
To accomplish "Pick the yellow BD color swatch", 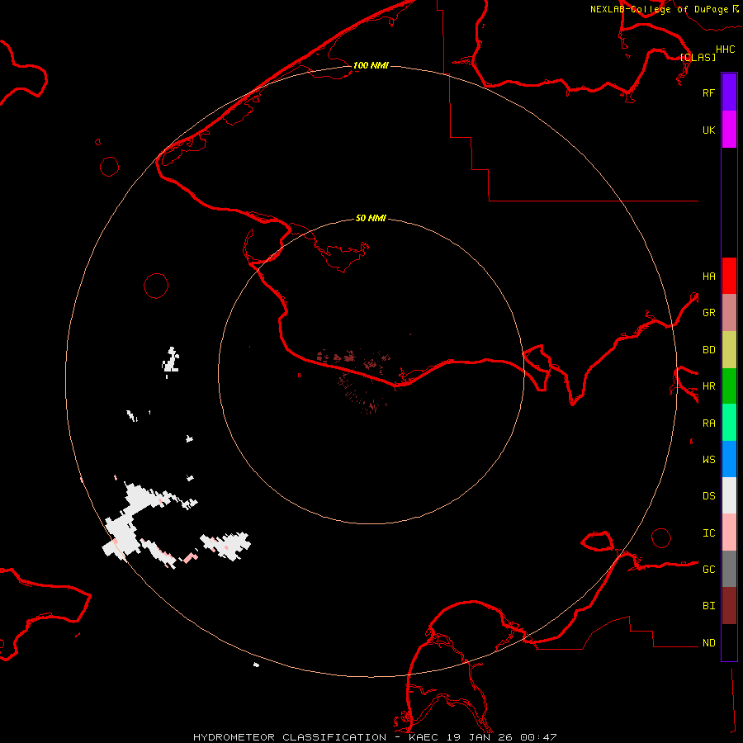I will [729, 349].
